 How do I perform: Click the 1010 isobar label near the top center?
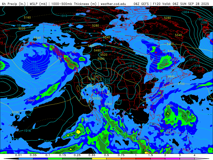[x=64, y=16]
